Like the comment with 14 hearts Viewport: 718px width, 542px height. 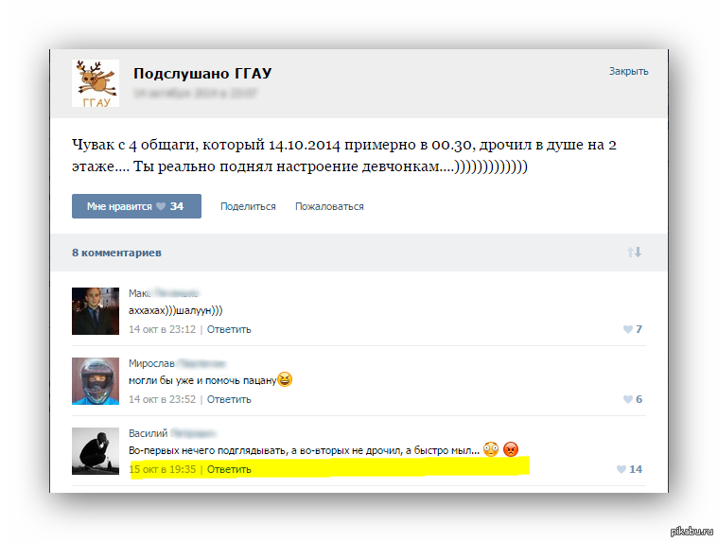[x=630, y=469]
